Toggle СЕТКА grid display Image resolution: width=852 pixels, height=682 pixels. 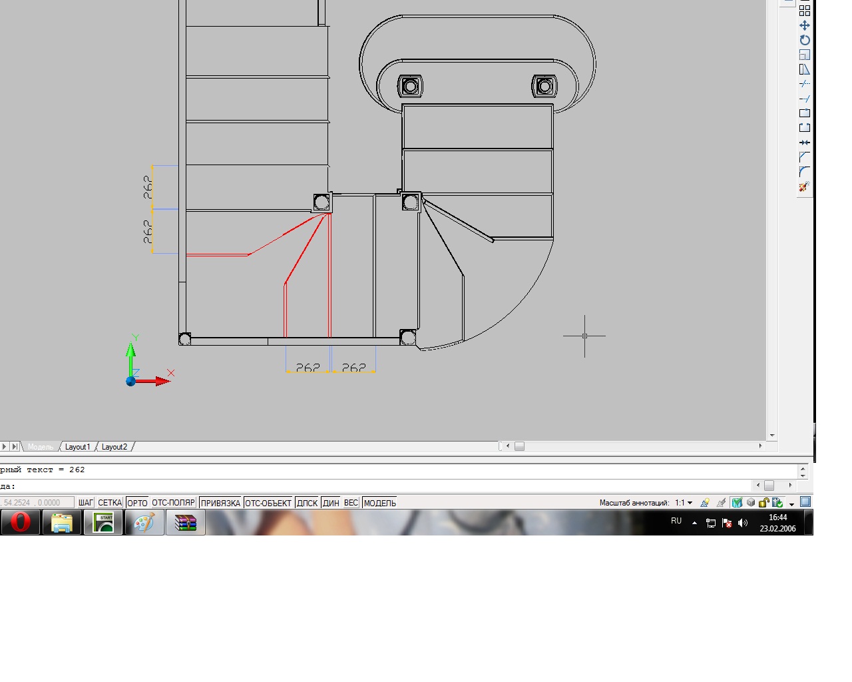(110, 503)
